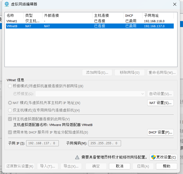
Task: Sort by DHCP column header
Action: pos(133,15)
